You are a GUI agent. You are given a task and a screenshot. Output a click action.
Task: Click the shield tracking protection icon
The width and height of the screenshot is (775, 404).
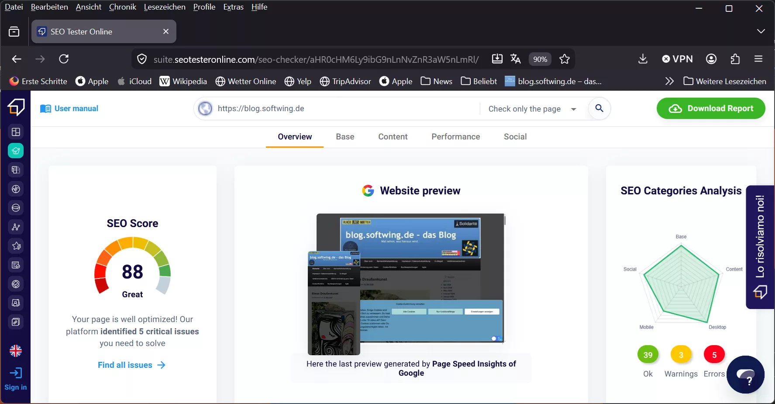[142, 59]
